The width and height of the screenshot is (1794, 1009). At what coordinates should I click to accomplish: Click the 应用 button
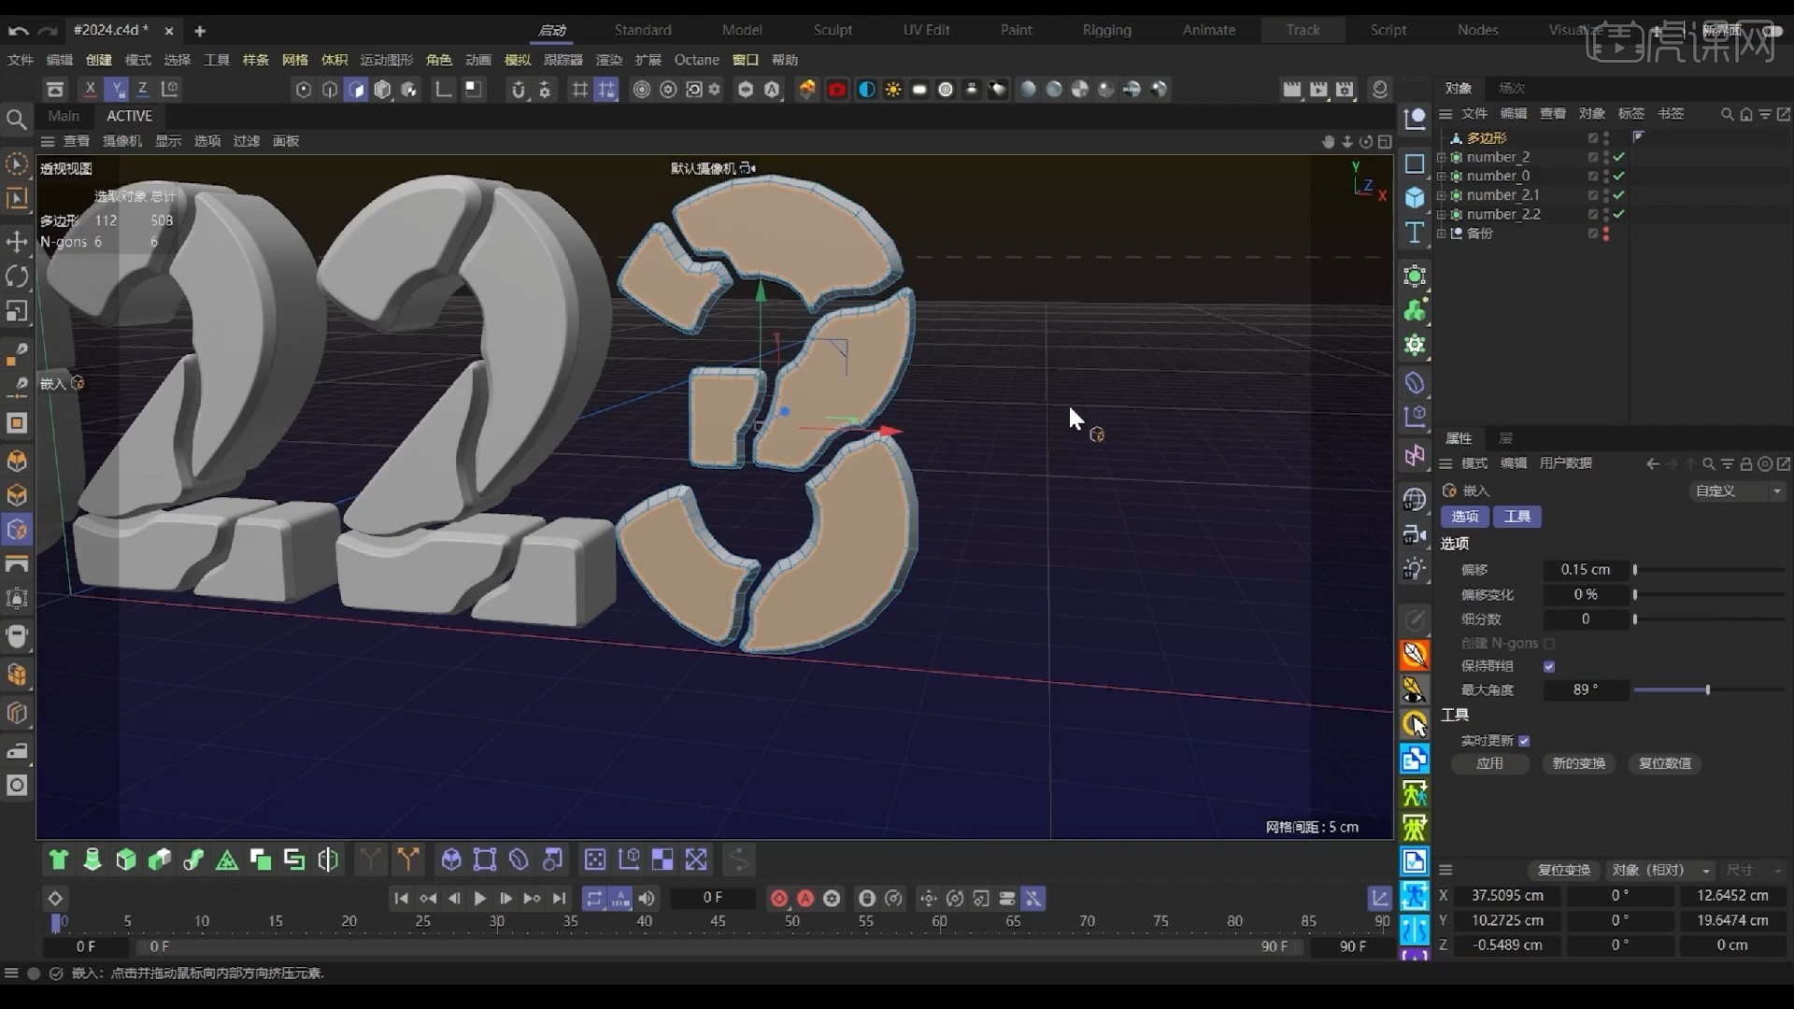click(x=1489, y=763)
